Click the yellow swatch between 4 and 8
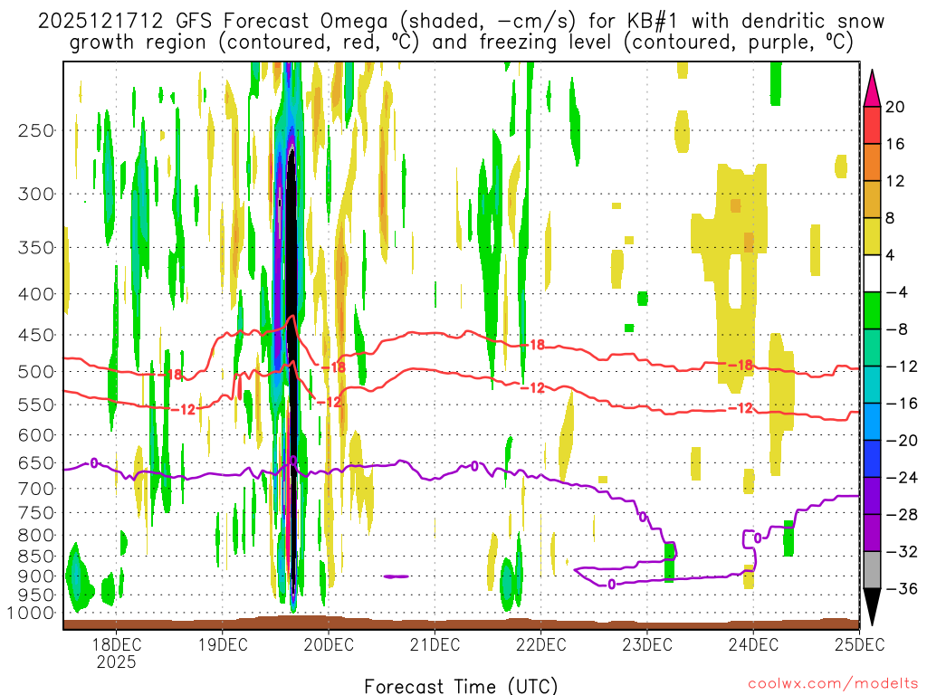 click(872, 236)
